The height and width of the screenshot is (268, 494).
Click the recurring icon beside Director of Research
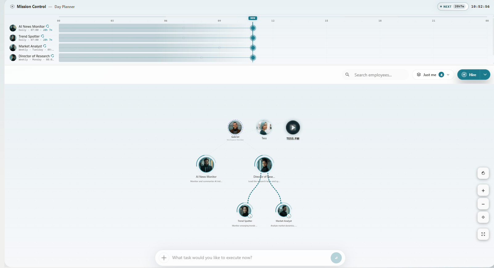point(52,56)
